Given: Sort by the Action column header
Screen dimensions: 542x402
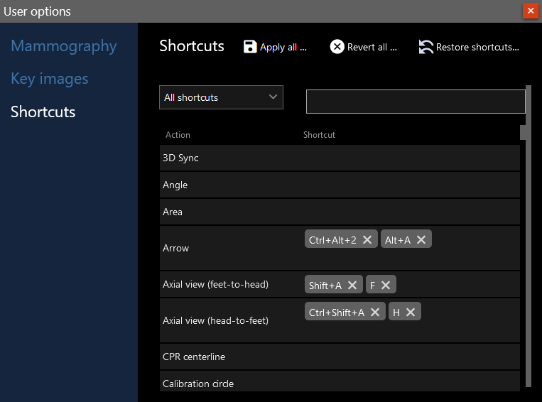Looking at the screenshot, I should tap(178, 135).
